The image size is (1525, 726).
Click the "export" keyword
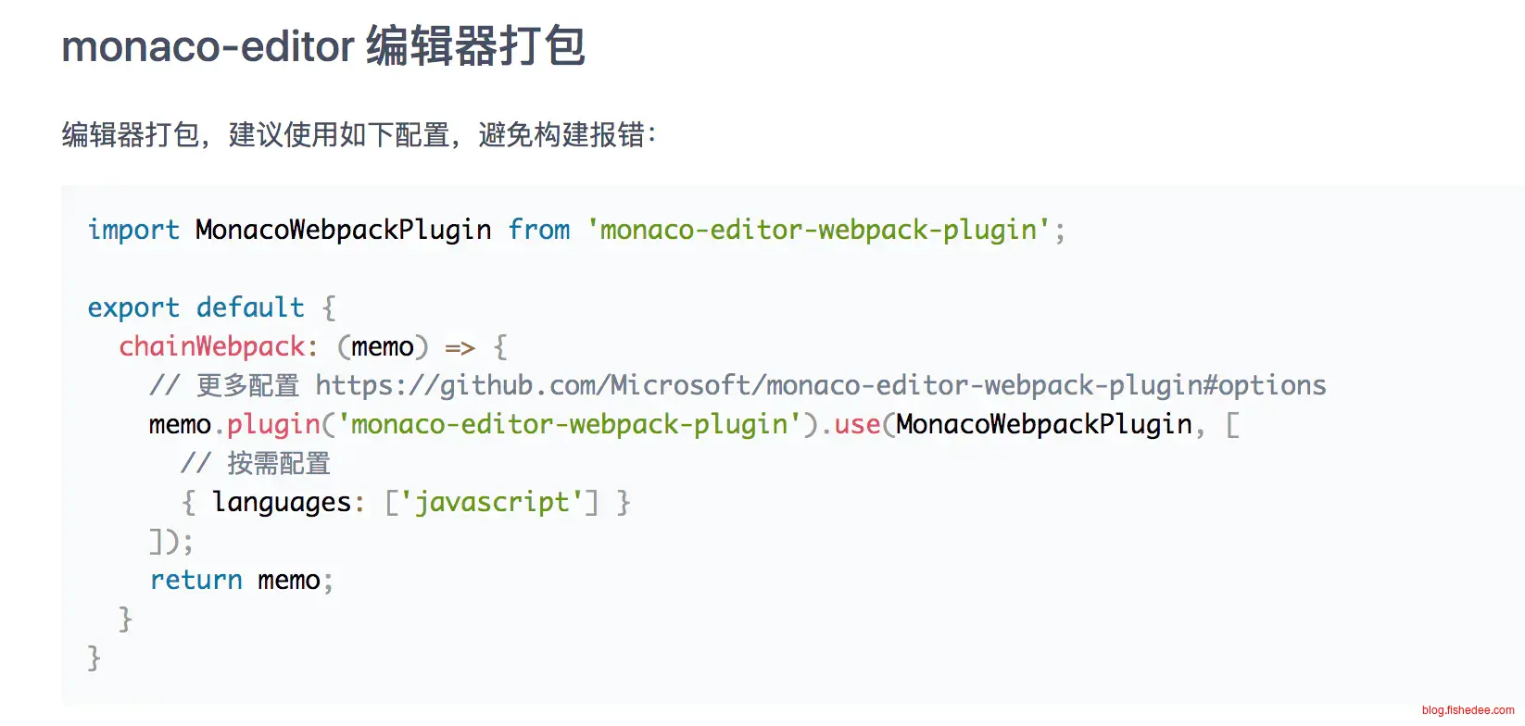tap(133, 307)
